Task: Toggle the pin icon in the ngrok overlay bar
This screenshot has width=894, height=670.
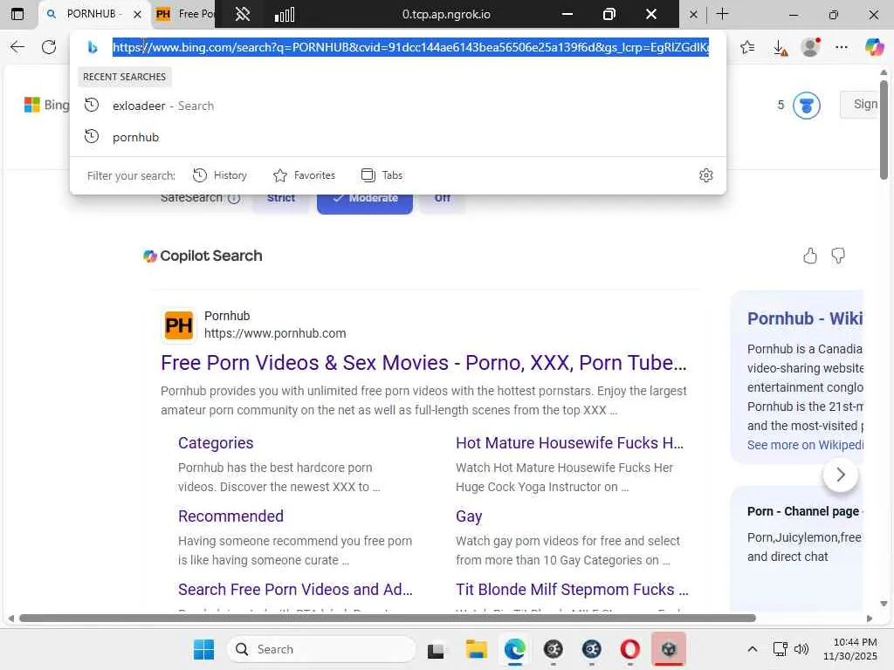Action: coord(243,14)
